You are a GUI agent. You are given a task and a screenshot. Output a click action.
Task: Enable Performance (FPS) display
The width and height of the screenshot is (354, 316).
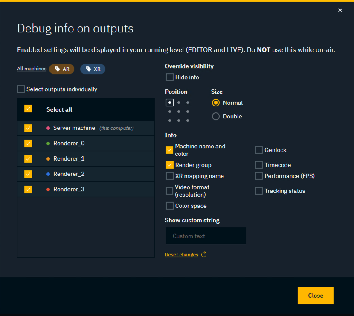[259, 176]
